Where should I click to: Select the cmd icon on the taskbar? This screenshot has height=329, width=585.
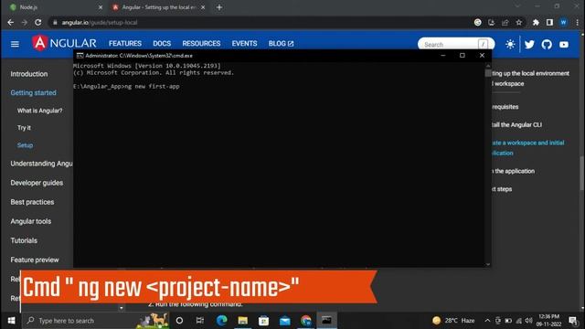click(327, 321)
